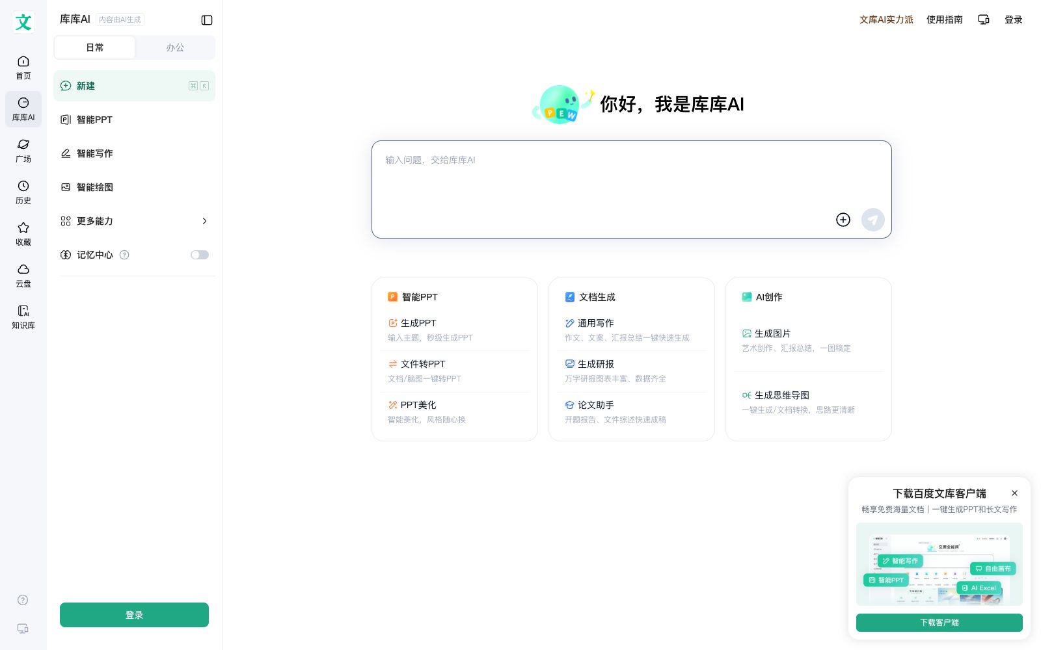Select 智能PPT in the left panel
1041x650 pixels.
tap(134, 120)
